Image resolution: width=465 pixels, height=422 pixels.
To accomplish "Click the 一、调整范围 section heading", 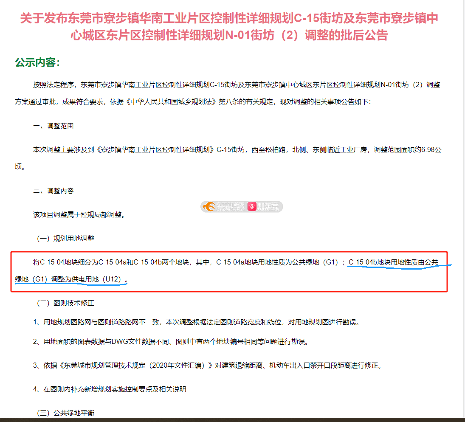I will 54,126.
